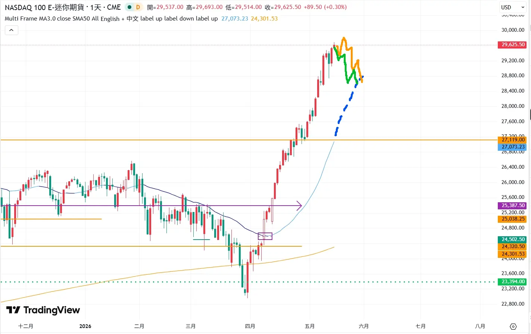Click the 三月 time axis label
This screenshot has width=531, height=334.
coord(191,326)
